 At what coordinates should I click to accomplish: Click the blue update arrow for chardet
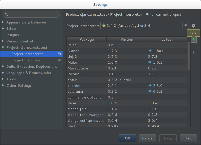[x=150, y=85]
